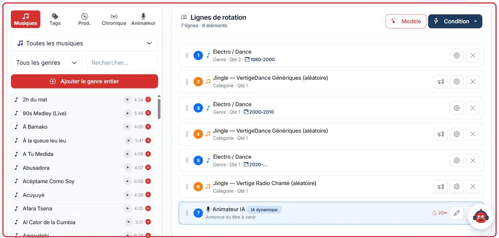Click the music list scrollbar
499x238 pixels.
point(159,109)
